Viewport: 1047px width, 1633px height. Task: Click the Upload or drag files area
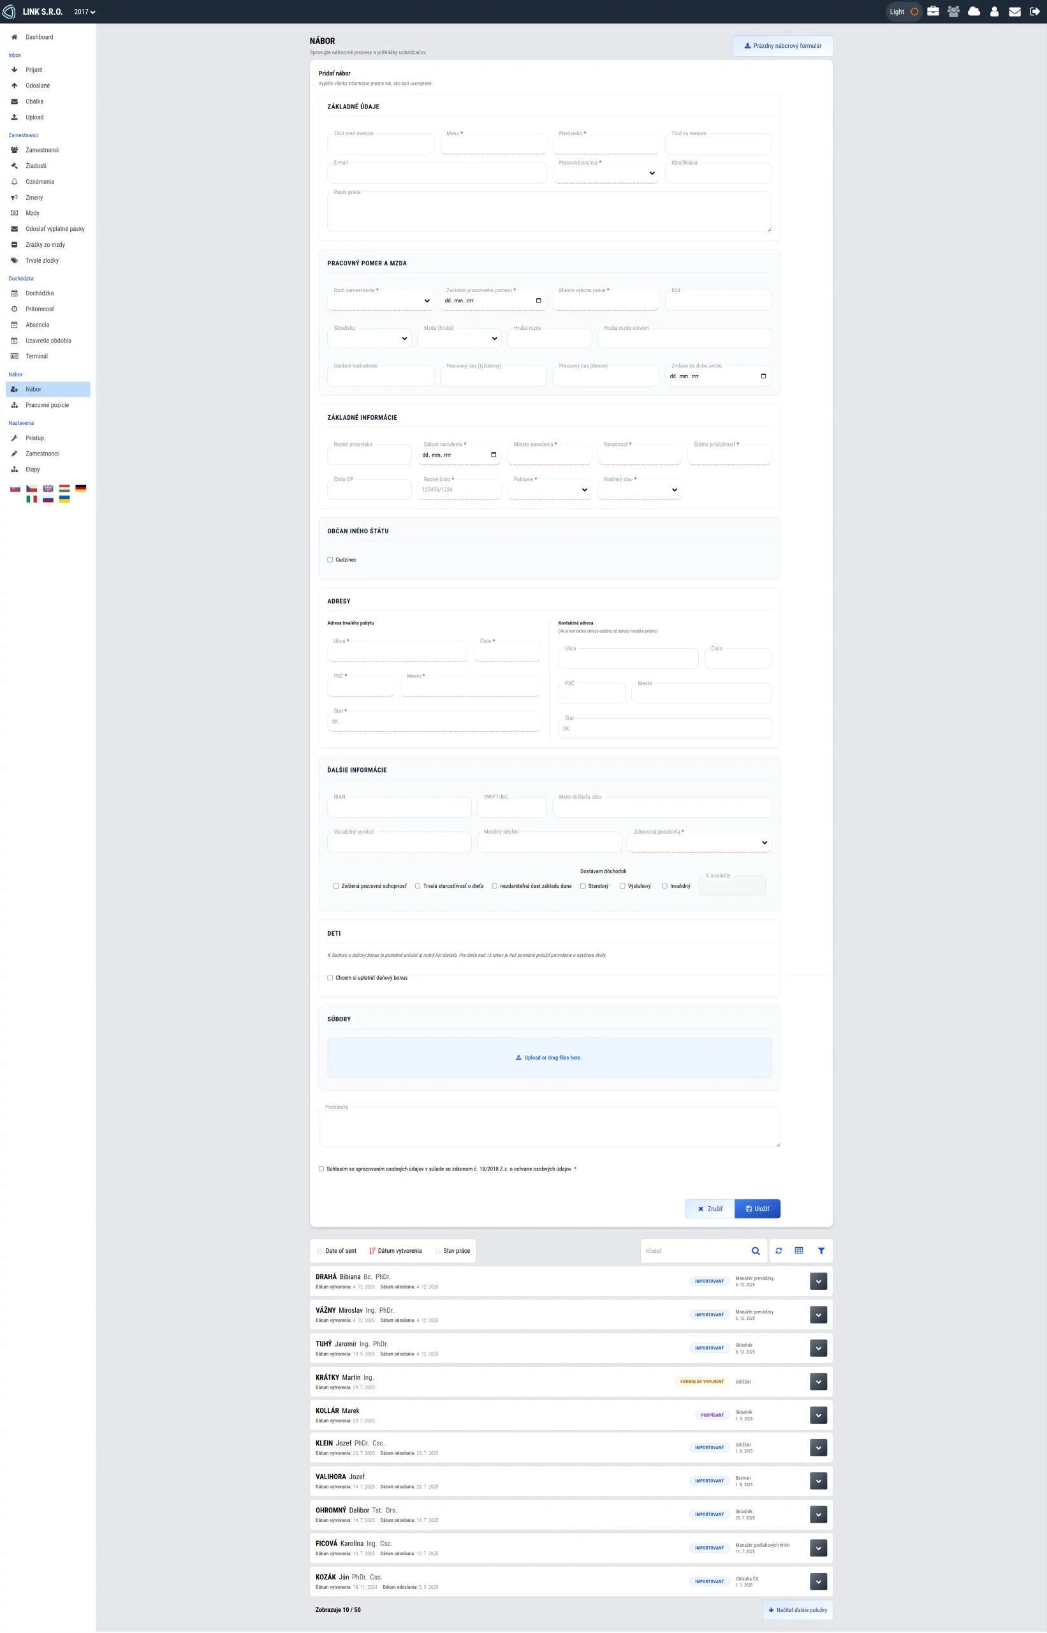tap(548, 1058)
